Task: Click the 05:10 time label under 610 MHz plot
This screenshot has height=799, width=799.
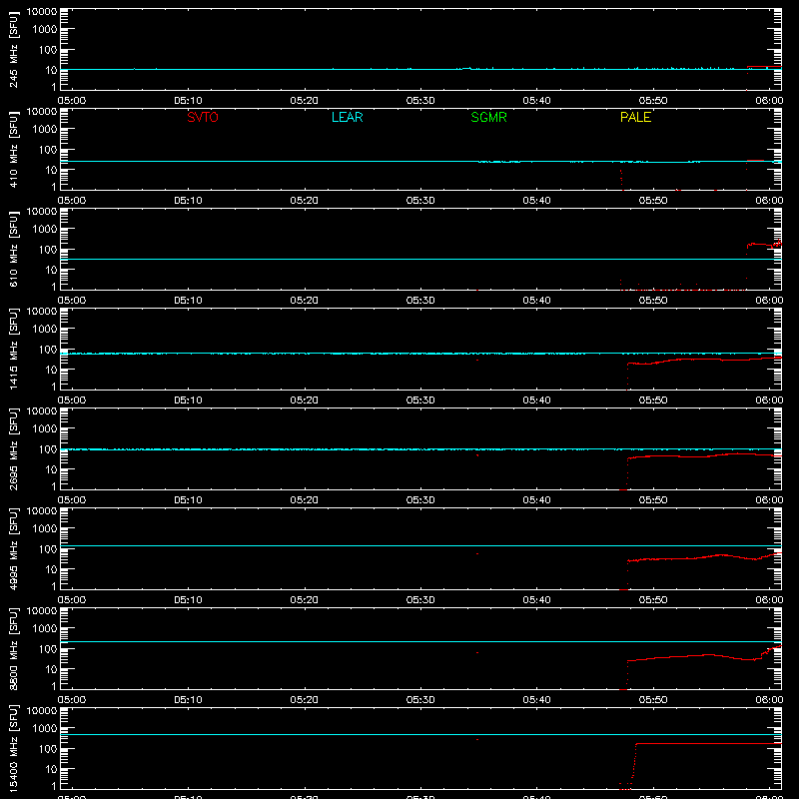Action: point(188,301)
